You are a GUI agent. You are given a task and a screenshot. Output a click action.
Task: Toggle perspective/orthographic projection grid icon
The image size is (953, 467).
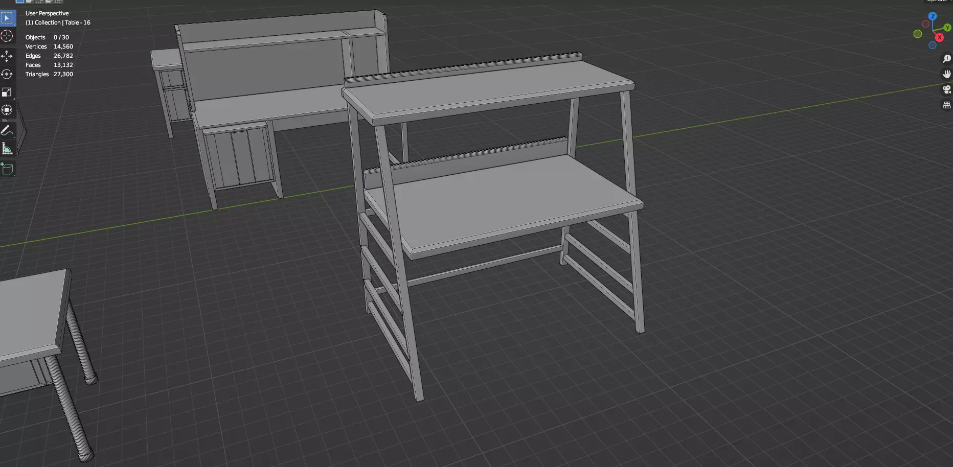point(946,105)
